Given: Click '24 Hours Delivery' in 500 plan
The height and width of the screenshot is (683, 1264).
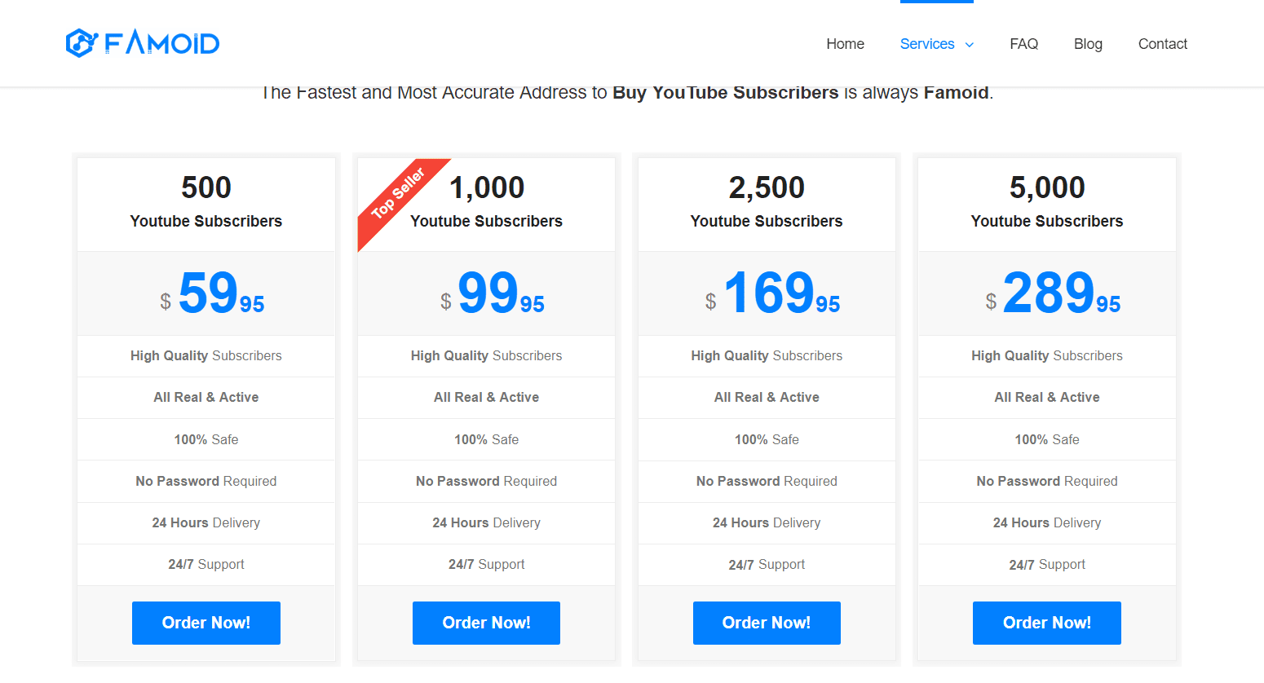Looking at the screenshot, I should coord(206,523).
